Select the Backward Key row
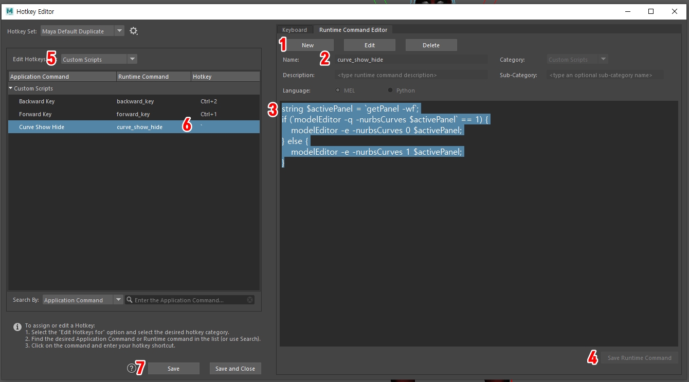This screenshot has width=689, height=382. point(134,101)
